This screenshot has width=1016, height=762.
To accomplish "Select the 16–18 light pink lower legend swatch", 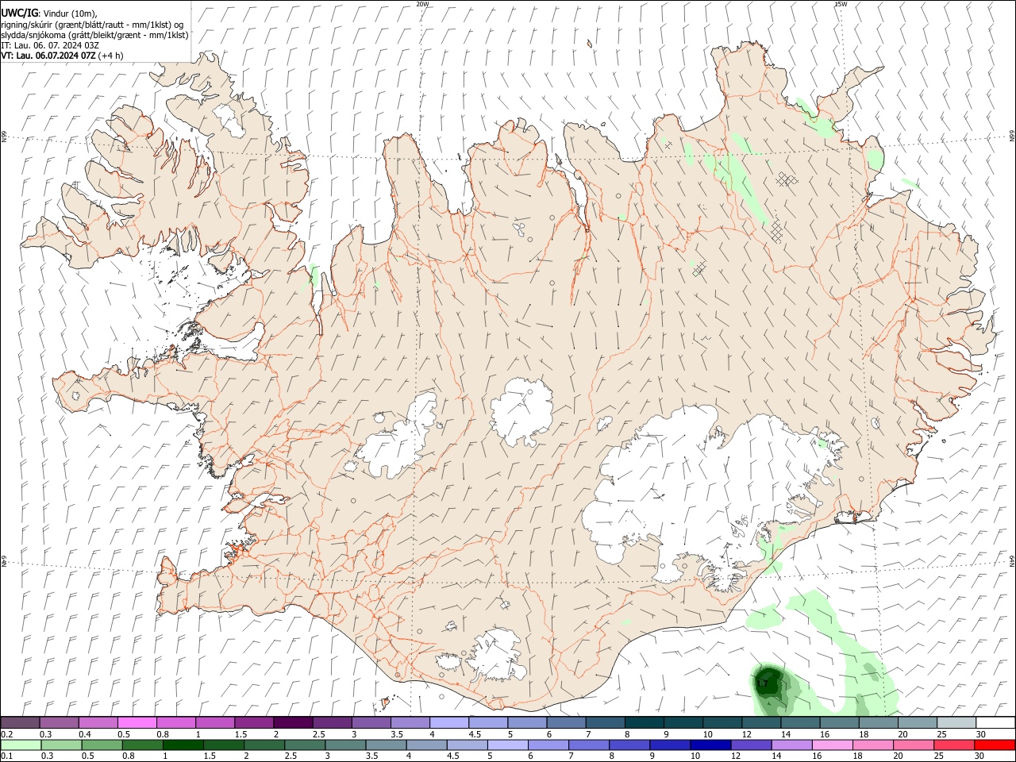I will click(x=831, y=745).
